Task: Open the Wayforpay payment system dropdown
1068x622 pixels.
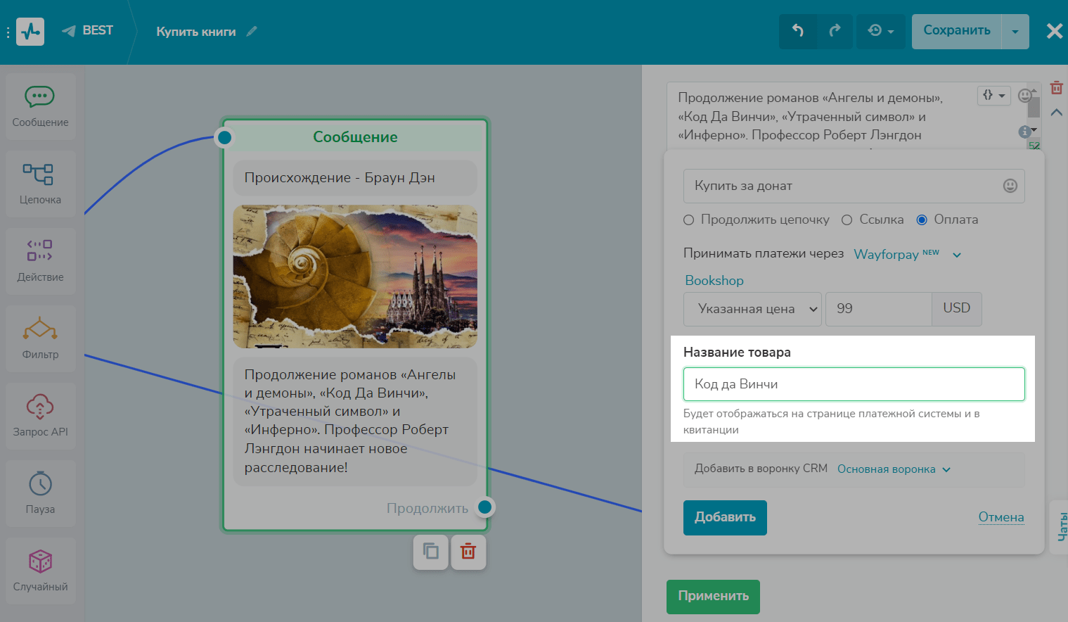Action: click(907, 254)
